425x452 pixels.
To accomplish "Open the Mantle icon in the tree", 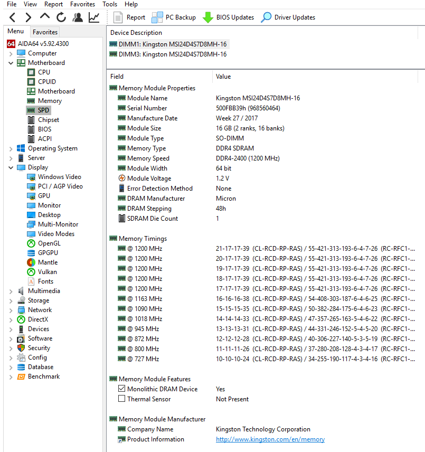I will [31, 262].
